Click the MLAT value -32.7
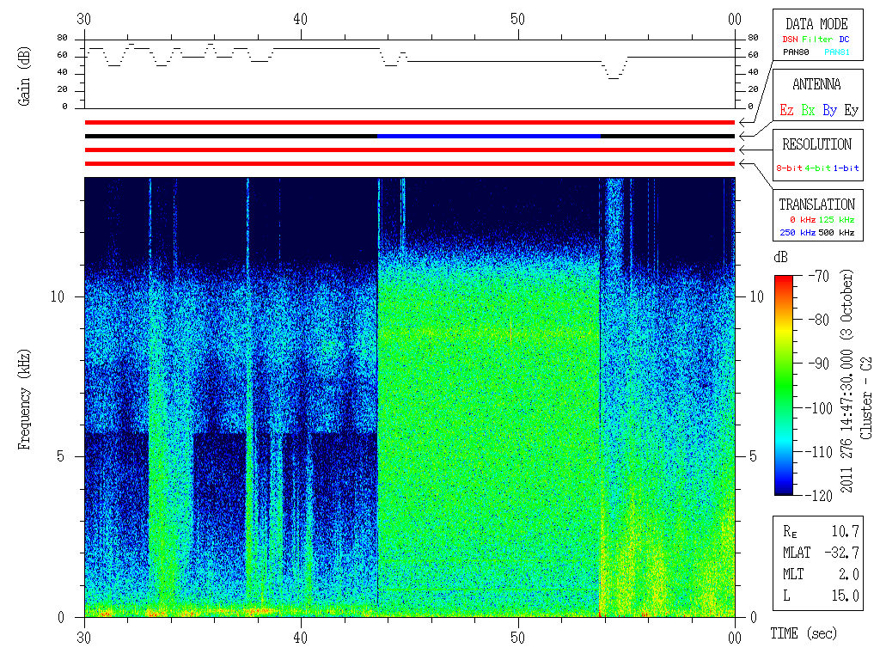880x660 pixels. (841, 553)
